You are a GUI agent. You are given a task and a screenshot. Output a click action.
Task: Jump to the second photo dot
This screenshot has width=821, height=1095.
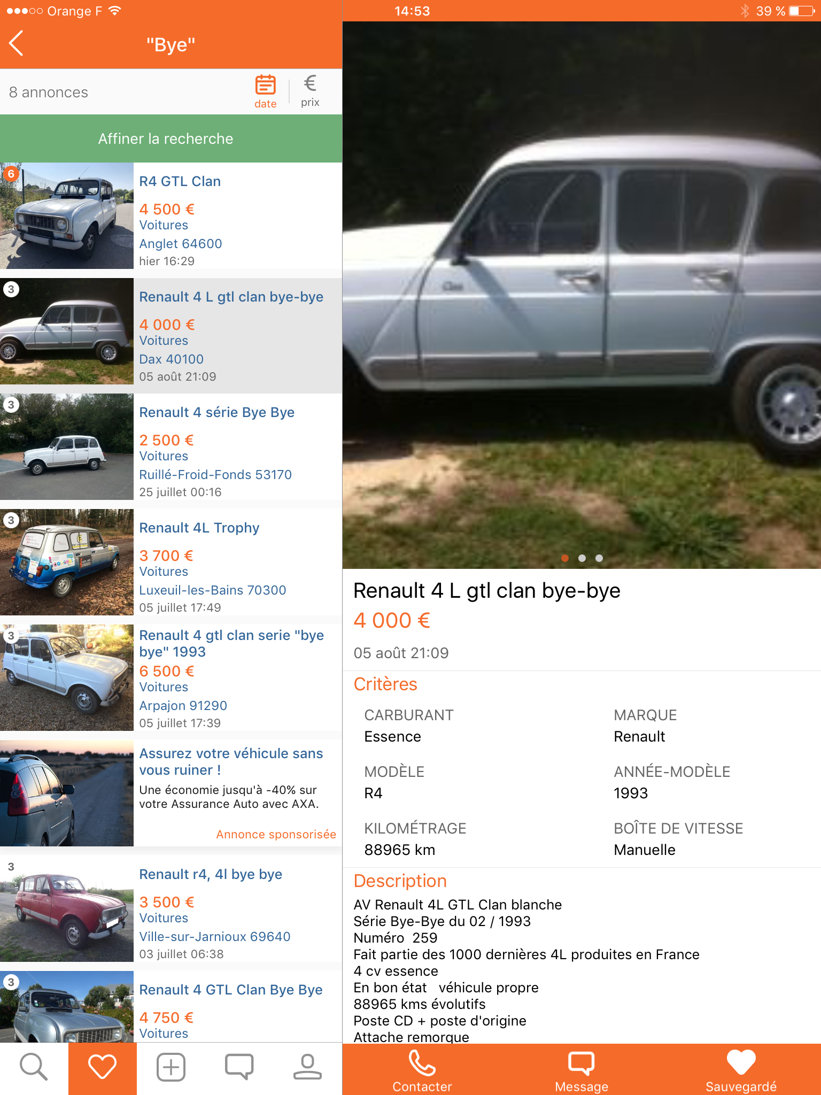click(x=582, y=558)
